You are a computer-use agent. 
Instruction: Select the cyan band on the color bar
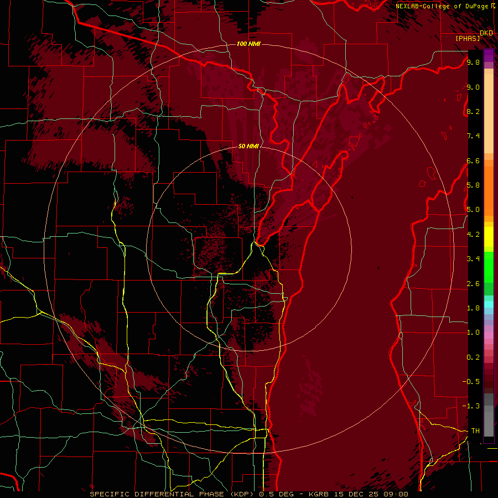click(489, 304)
